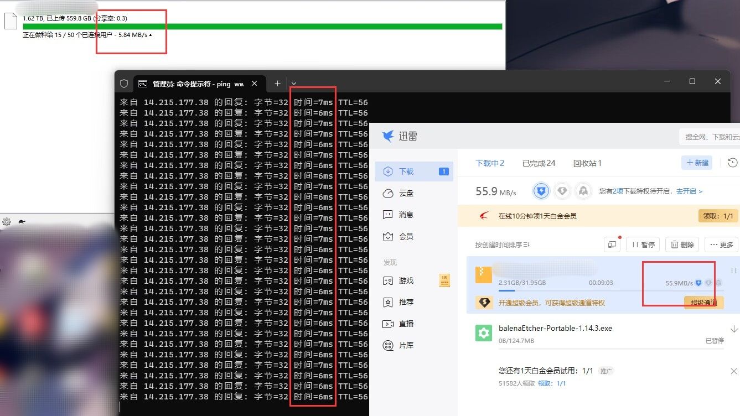
Task: Switch to the 回收站 1 tab
Action: pos(587,163)
